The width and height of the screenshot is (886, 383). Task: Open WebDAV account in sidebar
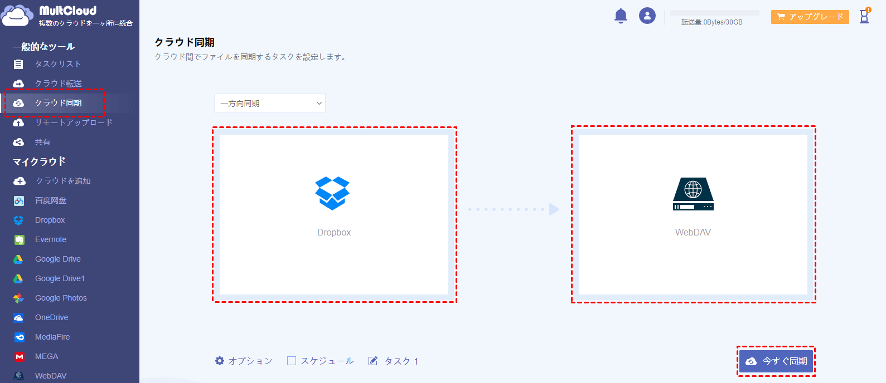[x=51, y=376]
